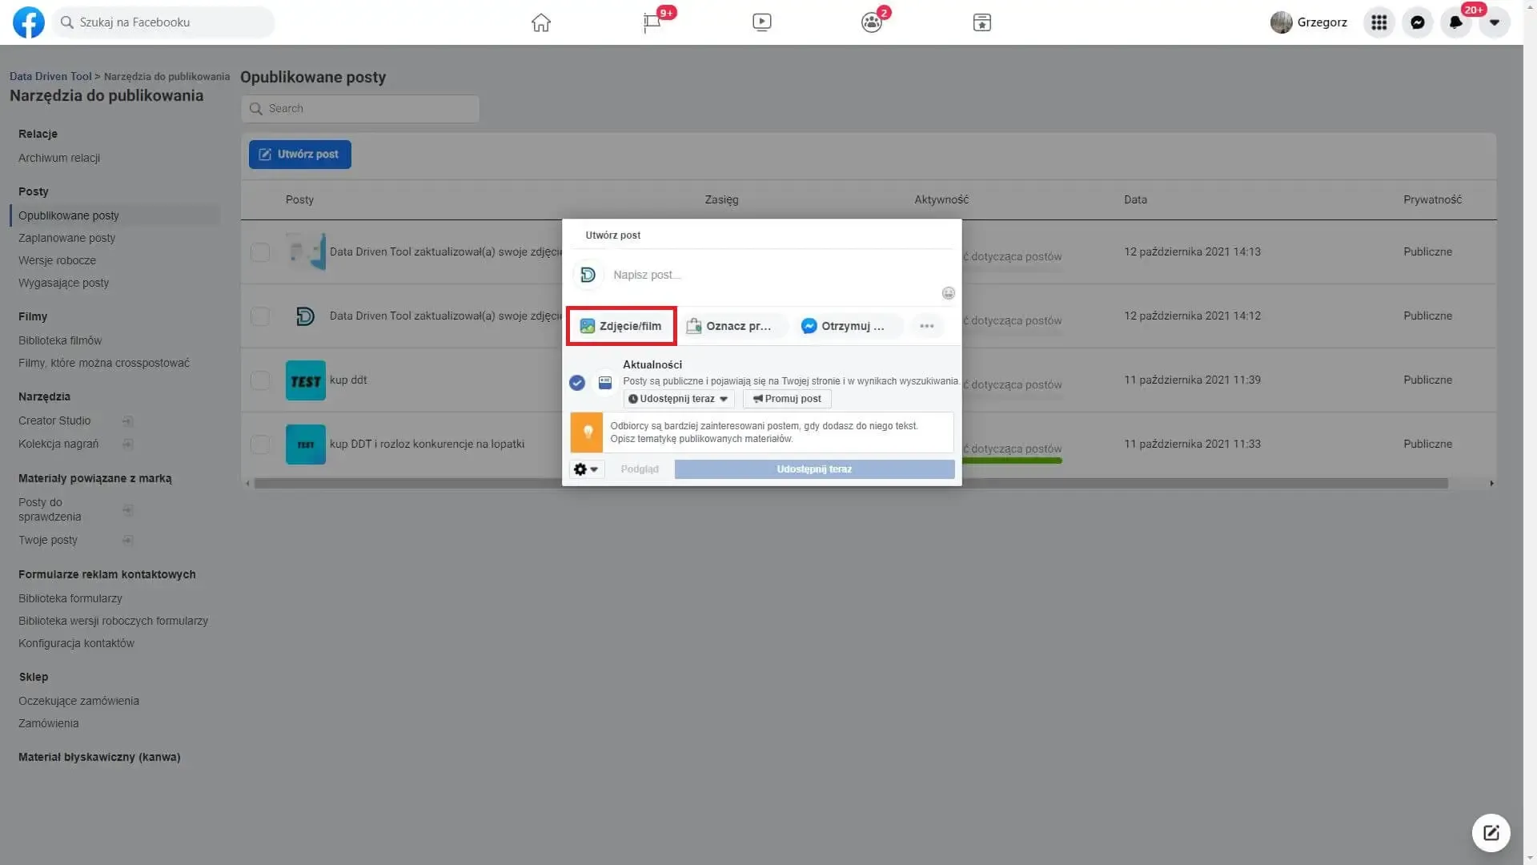This screenshot has height=865, width=1537.
Task: Open Biblioteka filmów in sidebar
Action: click(60, 340)
